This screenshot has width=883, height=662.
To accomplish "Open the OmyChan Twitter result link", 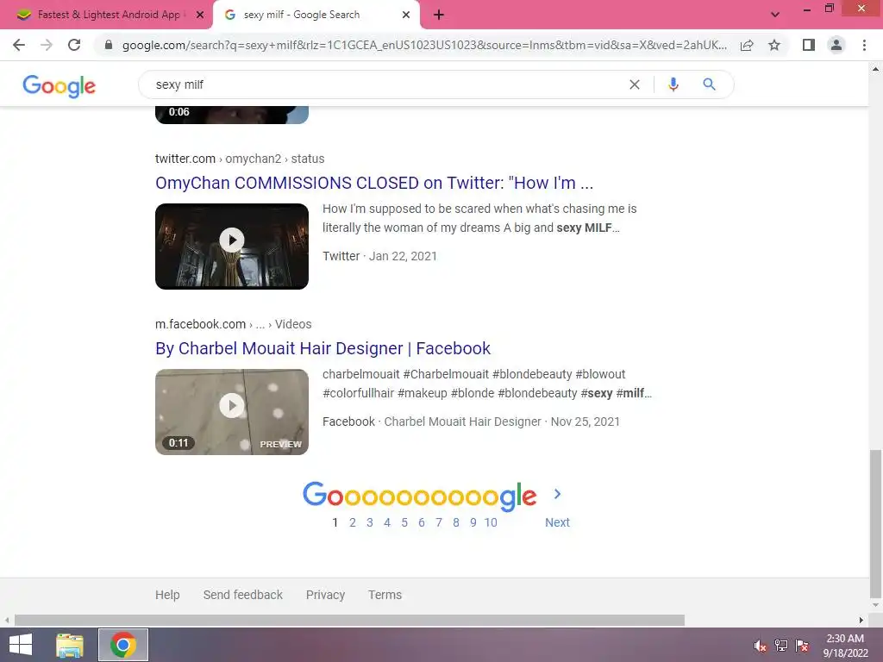I will (374, 183).
